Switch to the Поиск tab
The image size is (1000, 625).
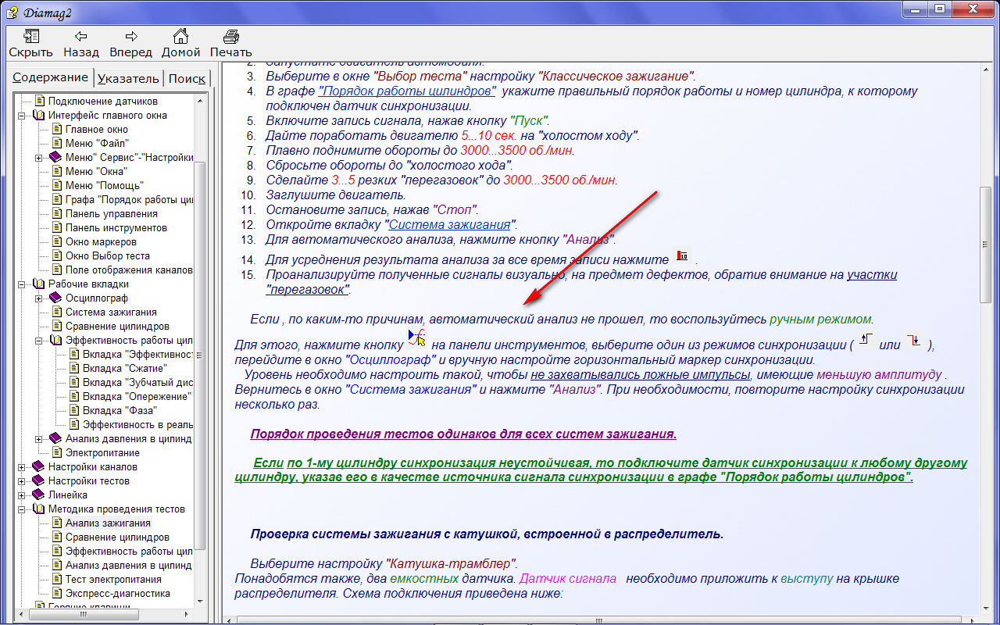click(187, 78)
